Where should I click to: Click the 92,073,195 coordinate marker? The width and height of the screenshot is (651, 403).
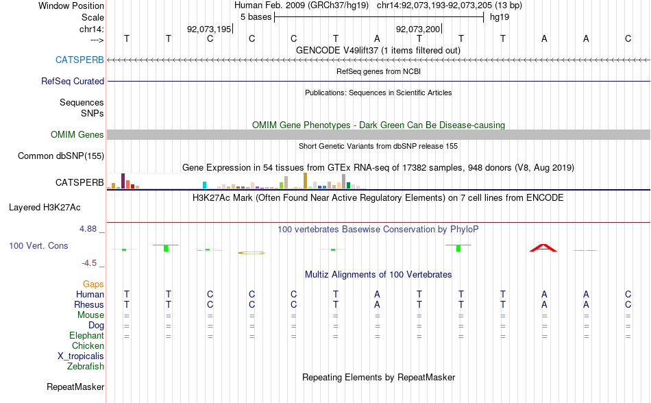pyautogui.click(x=209, y=29)
